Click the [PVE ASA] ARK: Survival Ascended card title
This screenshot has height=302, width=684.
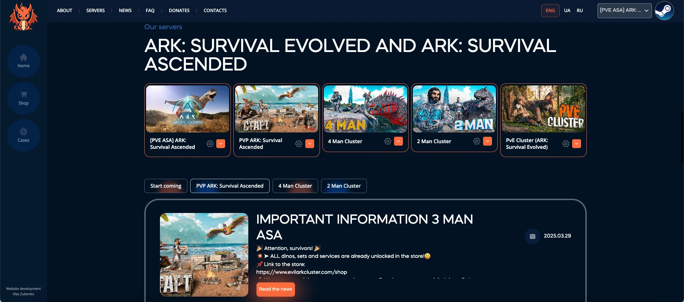[x=172, y=144]
